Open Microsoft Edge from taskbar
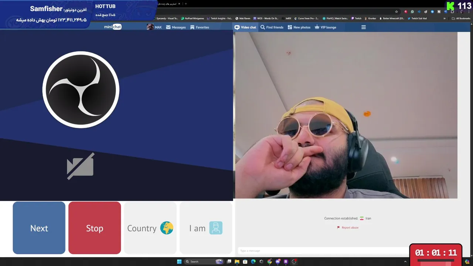The height and width of the screenshot is (266, 473). click(253, 262)
